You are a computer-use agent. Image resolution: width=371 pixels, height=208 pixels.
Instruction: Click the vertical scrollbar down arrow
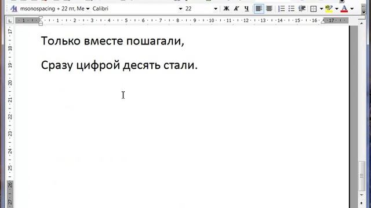click(361, 195)
